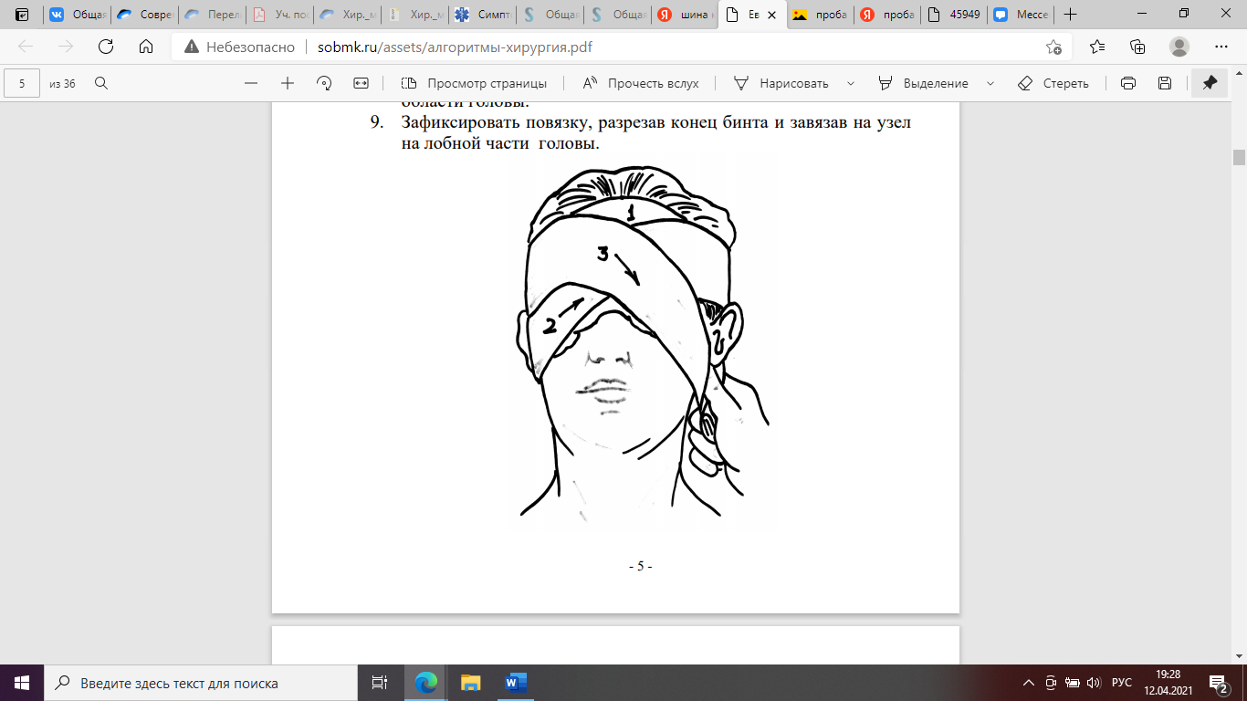This screenshot has width=1247, height=701.
Task: Click the page number input field
Action: coord(22,83)
